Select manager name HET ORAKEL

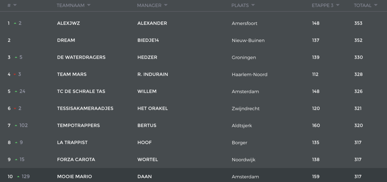[152, 108]
